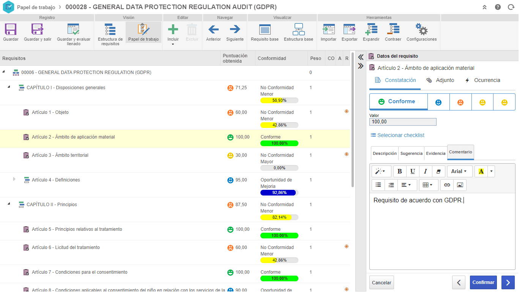Click the Confirmar button

(483, 282)
